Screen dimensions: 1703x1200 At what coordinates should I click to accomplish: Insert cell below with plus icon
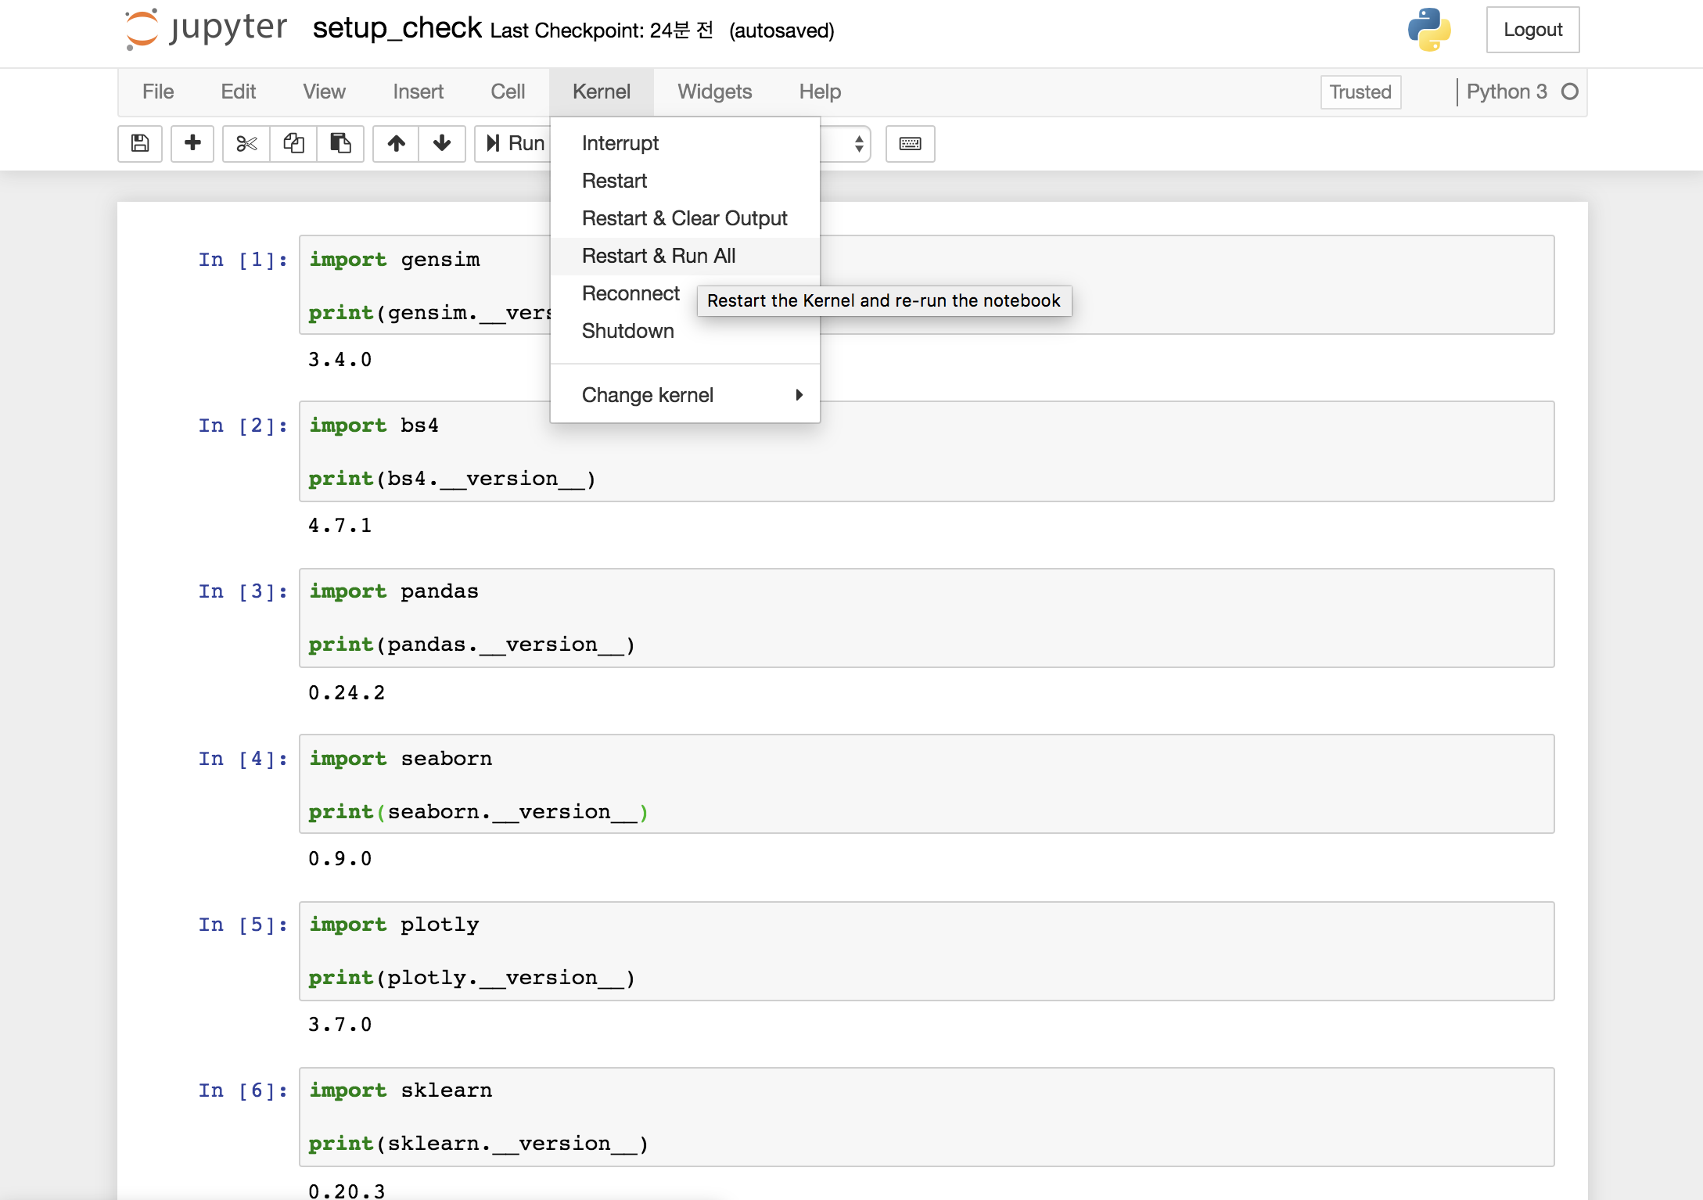click(192, 143)
